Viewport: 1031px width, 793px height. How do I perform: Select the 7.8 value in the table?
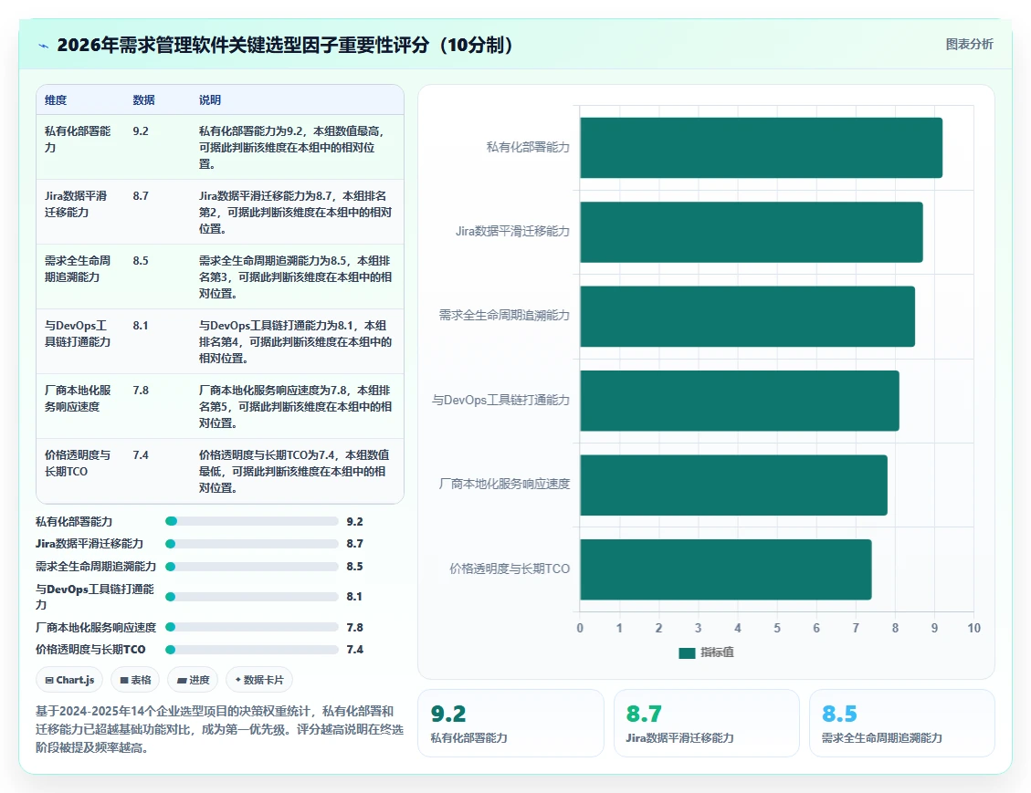141,391
